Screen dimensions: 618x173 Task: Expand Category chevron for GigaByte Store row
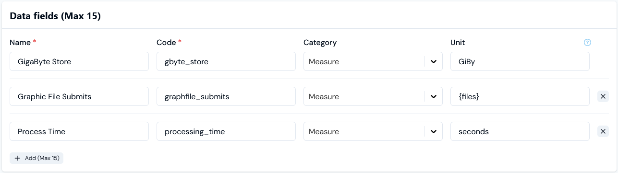[434, 61]
